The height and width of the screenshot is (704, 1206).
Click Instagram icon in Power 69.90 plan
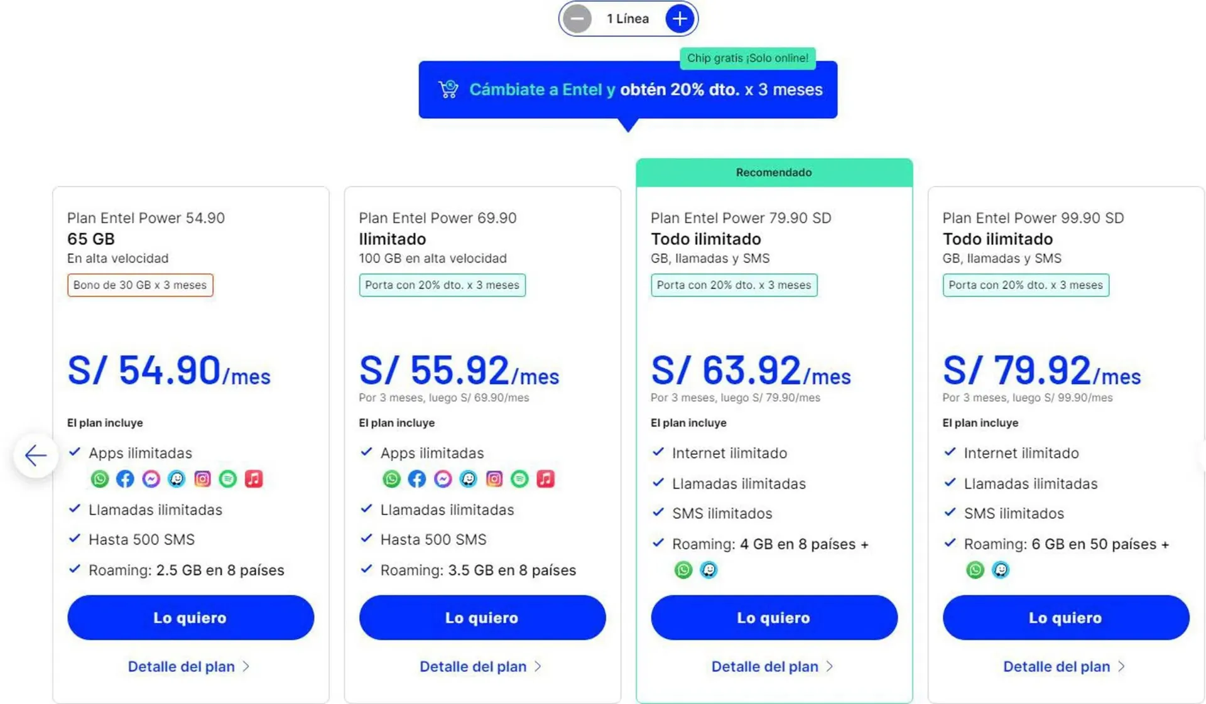point(494,479)
